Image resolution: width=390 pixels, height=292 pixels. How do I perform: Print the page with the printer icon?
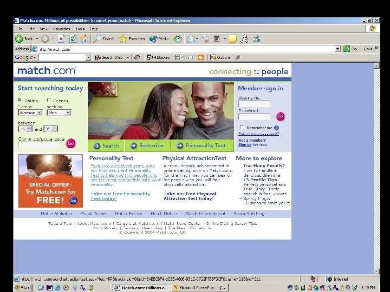(205, 39)
